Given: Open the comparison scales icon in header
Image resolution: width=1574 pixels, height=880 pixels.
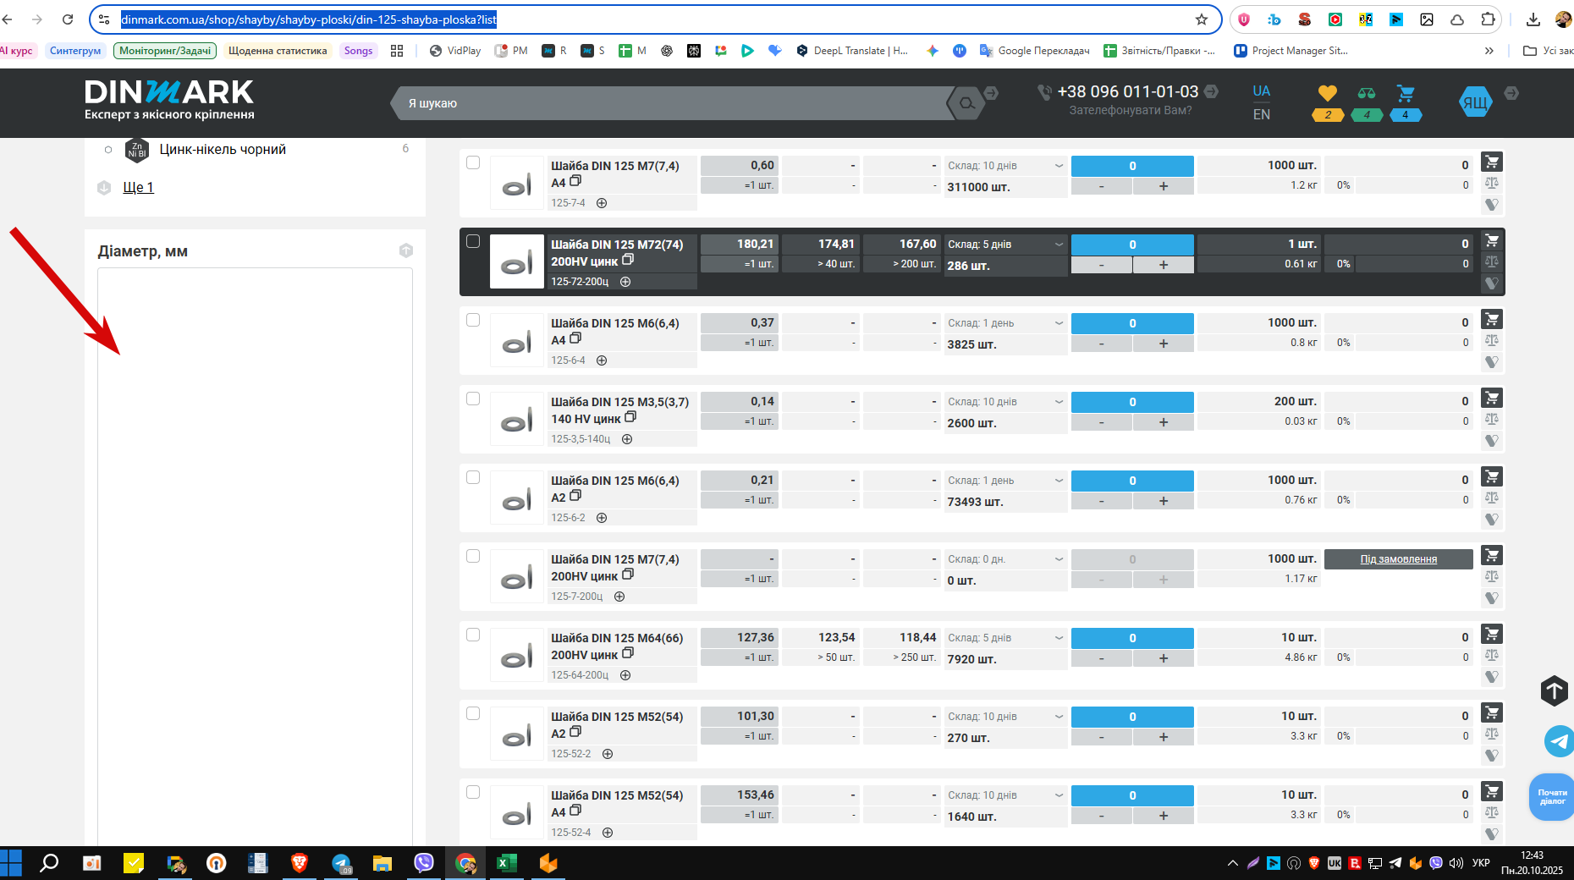Looking at the screenshot, I should click(1367, 93).
